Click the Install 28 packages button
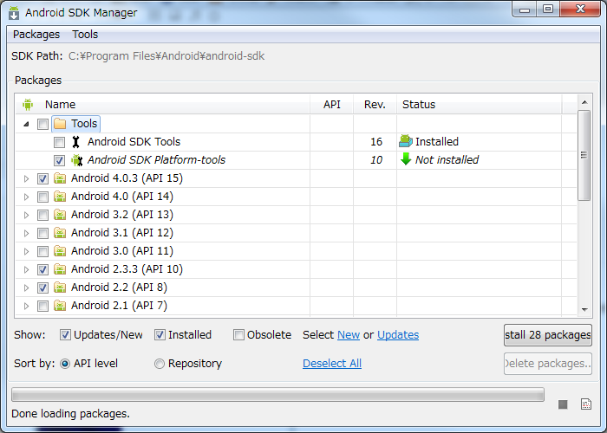This screenshot has height=433, width=607. 547,335
